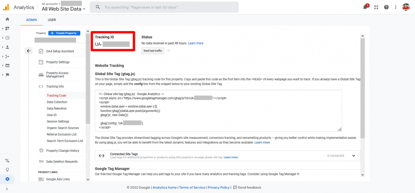Select Referral Exclusion List item
Image resolution: width=415 pixels, height=193 pixels.
pyautogui.click(x=62, y=134)
